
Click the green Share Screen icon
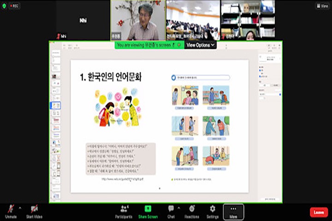point(148,209)
